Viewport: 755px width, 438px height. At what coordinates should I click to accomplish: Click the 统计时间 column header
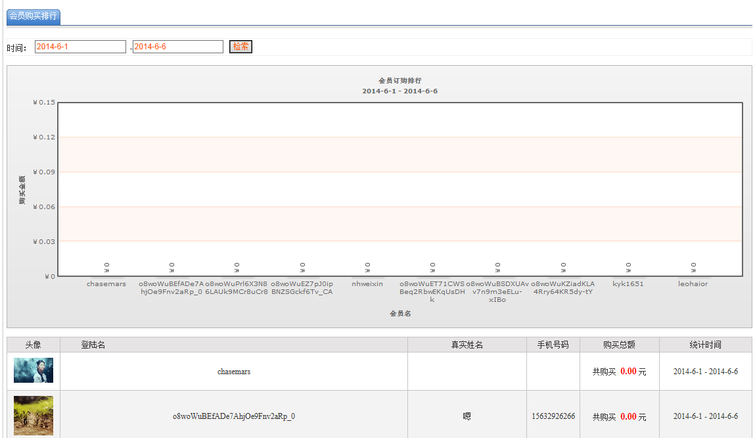(705, 345)
